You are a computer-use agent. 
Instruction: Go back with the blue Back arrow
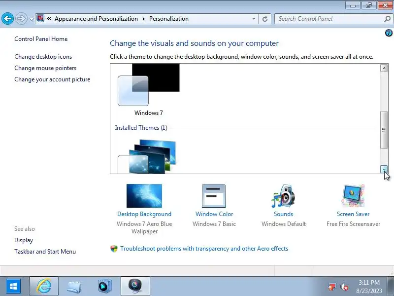pos(7,19)
